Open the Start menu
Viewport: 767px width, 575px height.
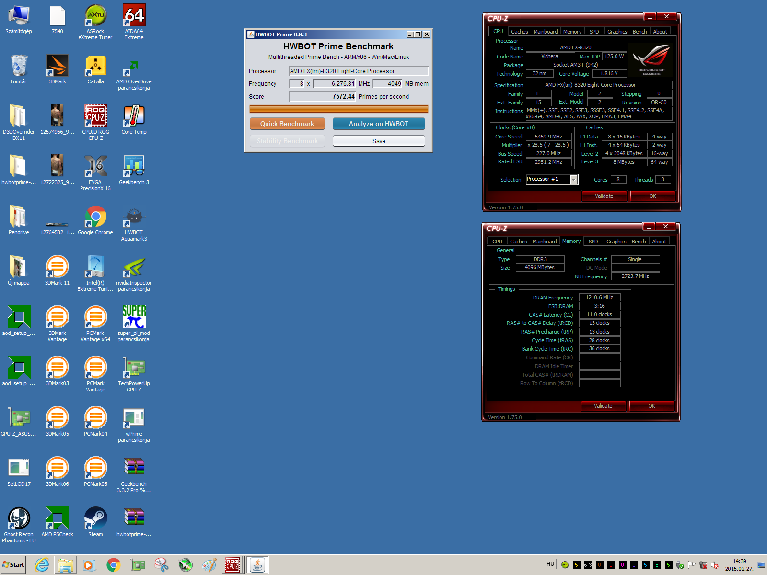click(x=13, y=565)
